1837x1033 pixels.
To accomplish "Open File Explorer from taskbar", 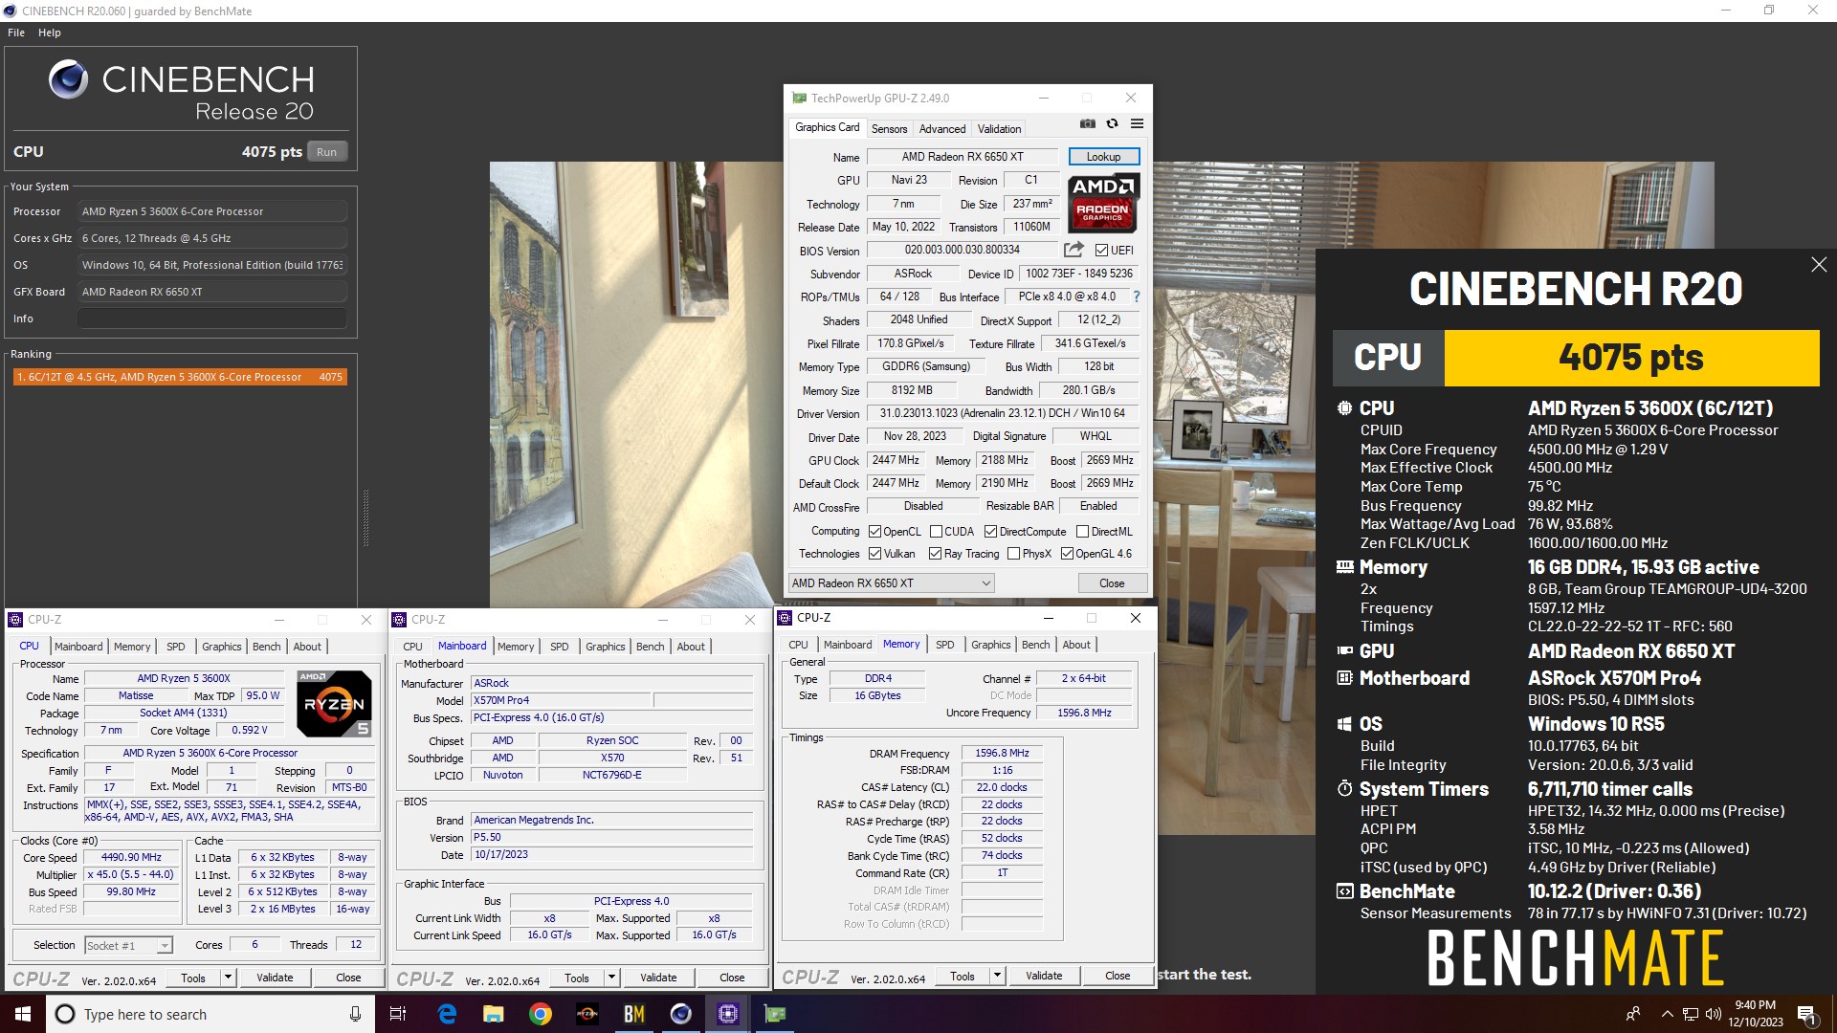I will pyautogui.click(x=493, y=1014).
